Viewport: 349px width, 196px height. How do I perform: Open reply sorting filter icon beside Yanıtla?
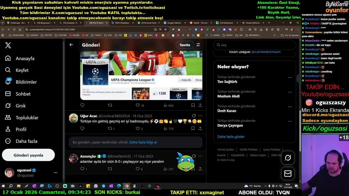pyautogui.click(x=198, y=45)
